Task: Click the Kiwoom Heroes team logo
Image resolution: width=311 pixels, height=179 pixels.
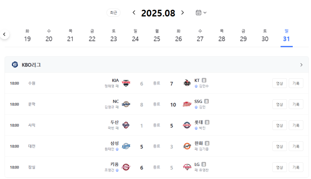Action: click(126, 167)
